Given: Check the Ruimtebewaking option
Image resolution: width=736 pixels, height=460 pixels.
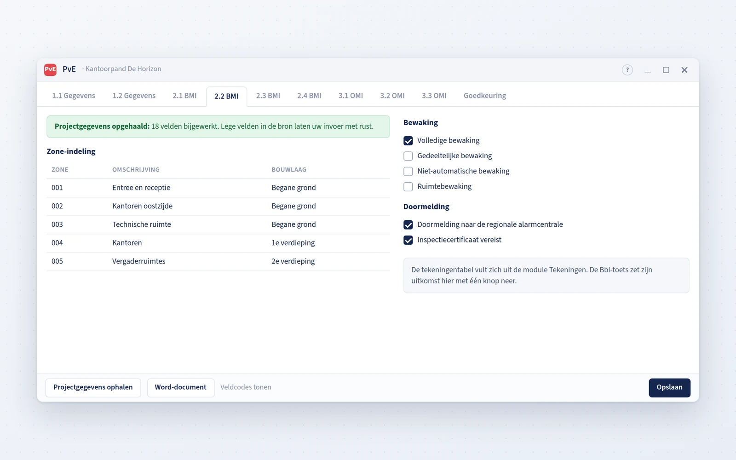Looking at the screenshot, I should coord(408,187).
